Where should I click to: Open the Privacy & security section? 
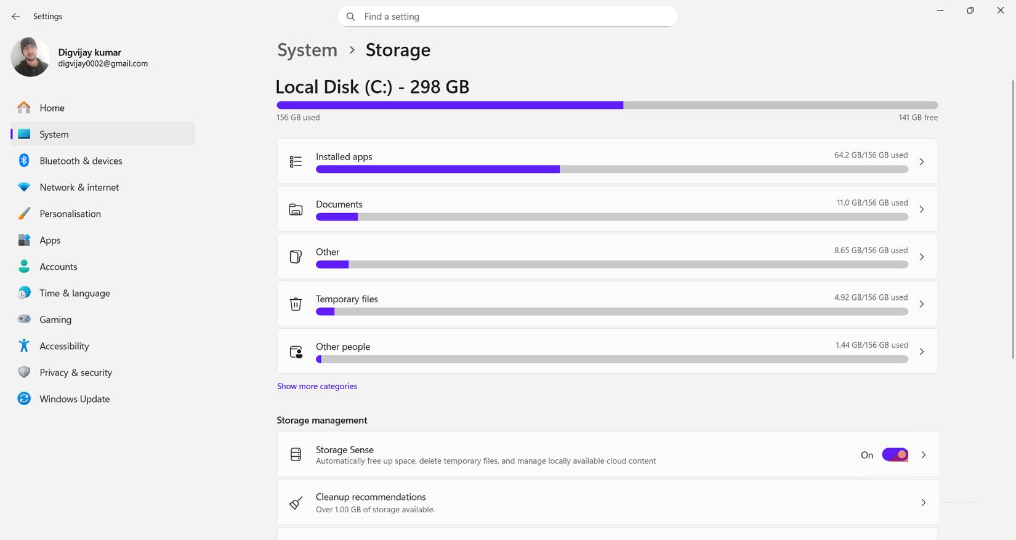(75, 372)
